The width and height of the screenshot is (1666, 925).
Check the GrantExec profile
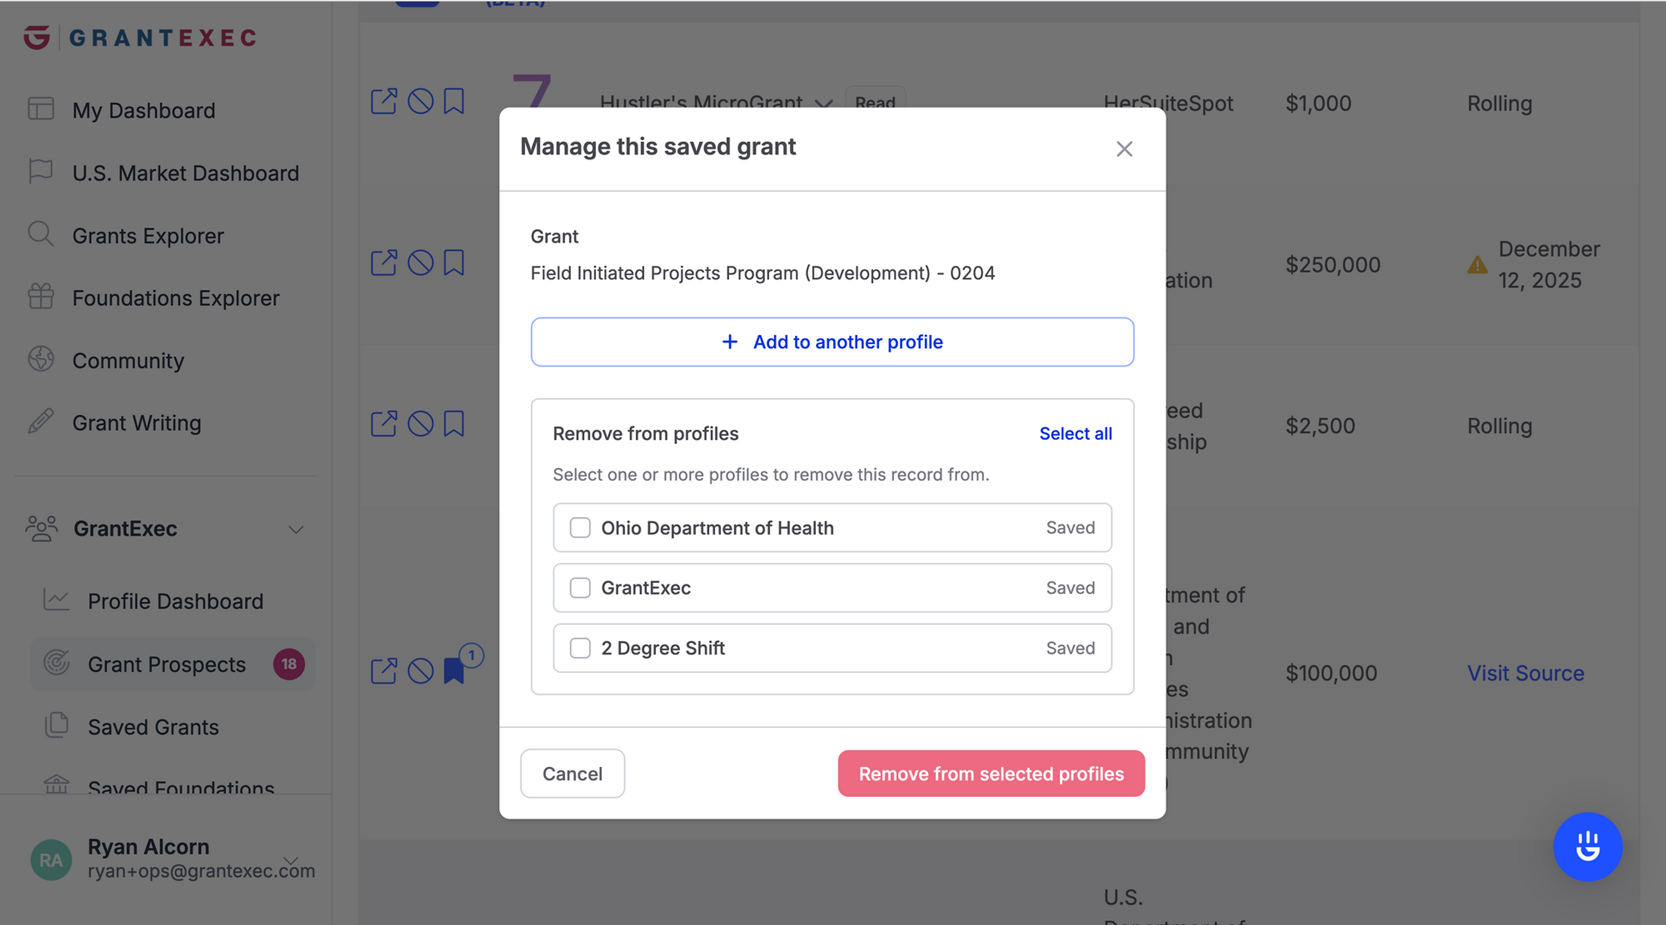(x=579, y=588)
